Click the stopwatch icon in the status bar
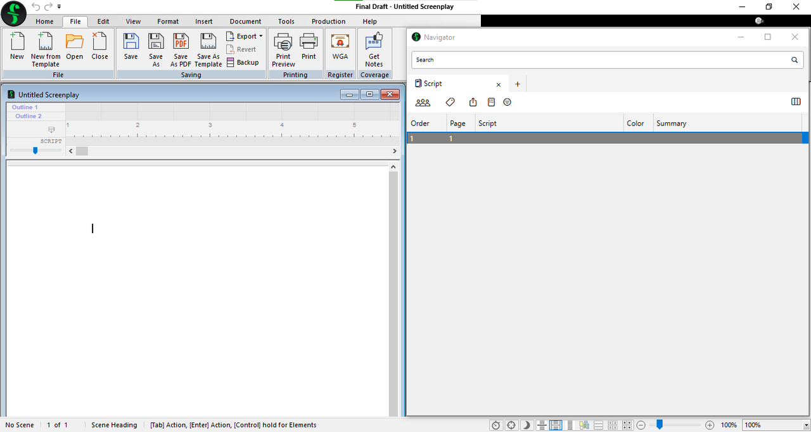Screen dimensions: 811x432 (496, 425)
